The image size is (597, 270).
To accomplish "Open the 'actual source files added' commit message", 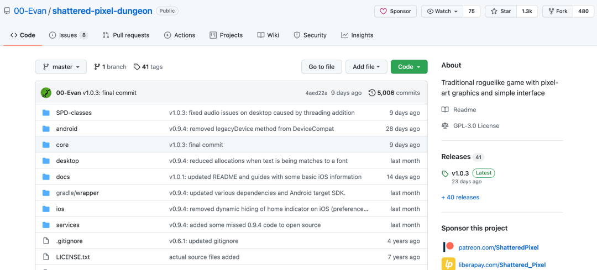I will tap(204, 257).
